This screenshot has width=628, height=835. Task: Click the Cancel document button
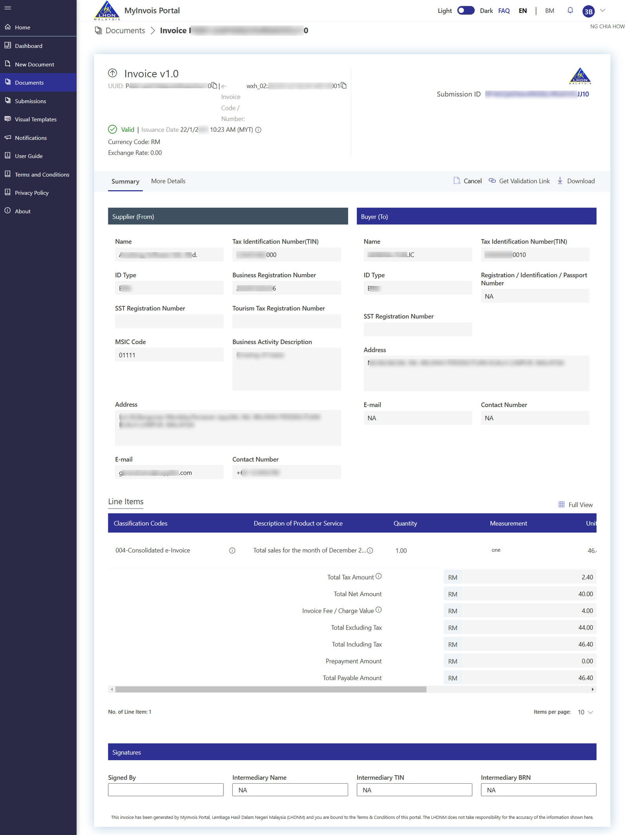(467, 181)
